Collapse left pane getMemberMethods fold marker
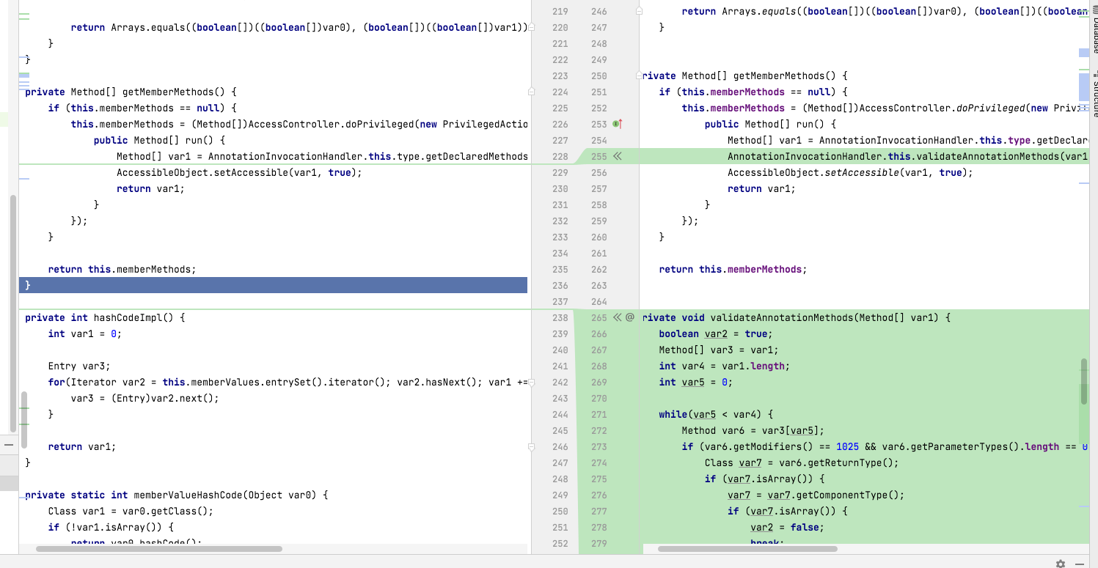The height and width of the screenshot is (568, 1098). click(530, 92)
